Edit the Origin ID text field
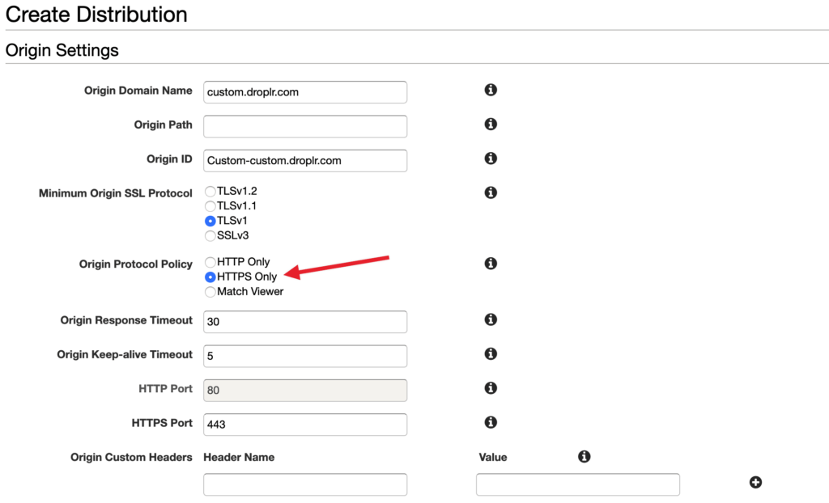Image resolution: width=829 pixels, height=503 pixels. (305, 161)
